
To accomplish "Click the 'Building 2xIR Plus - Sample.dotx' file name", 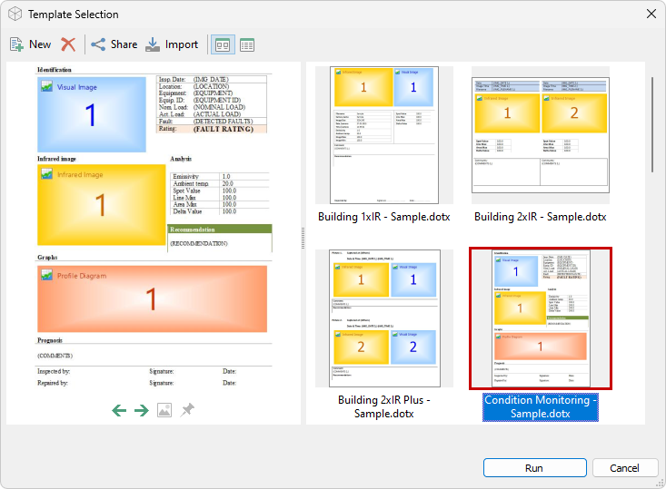I will click(384, 407).
